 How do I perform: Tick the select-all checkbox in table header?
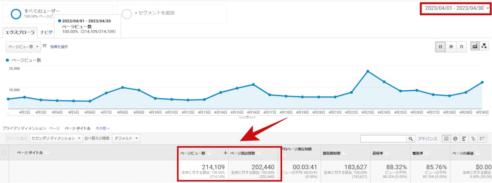[x=4, y=152]
